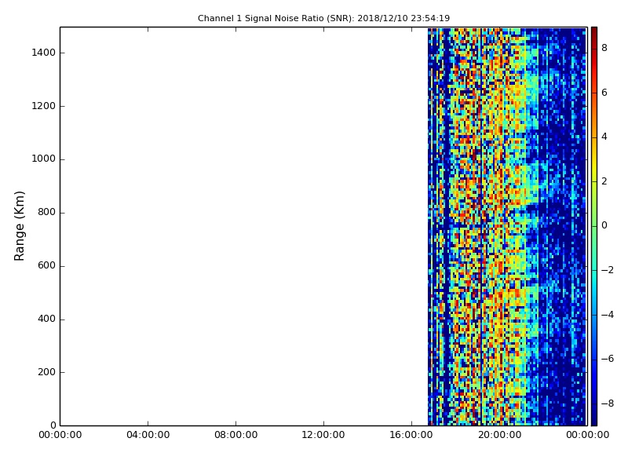Click the 1400 range tick label
The height and width of the screenshot is (471, 628).
[44, 53]
